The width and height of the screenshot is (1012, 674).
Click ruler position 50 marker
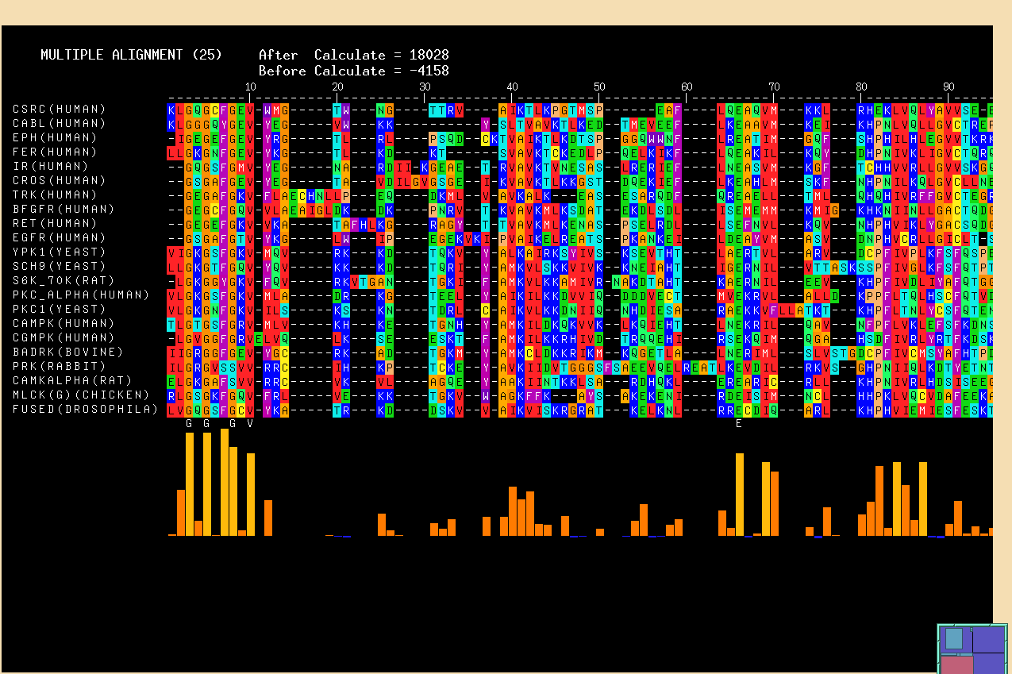tap(599, 87)
